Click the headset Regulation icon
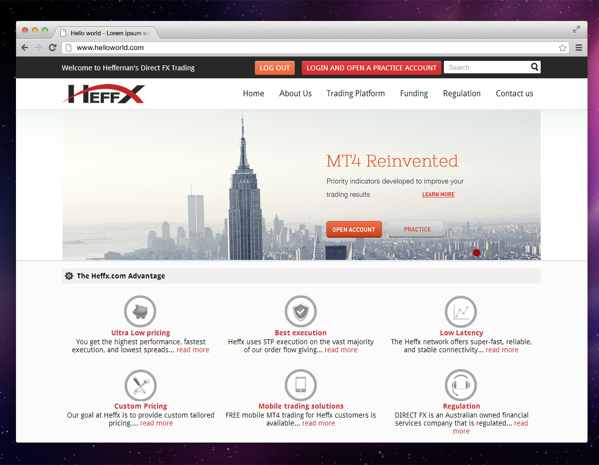Image resolution: width=599 pixels, height=465 pixels. point(461,385)
